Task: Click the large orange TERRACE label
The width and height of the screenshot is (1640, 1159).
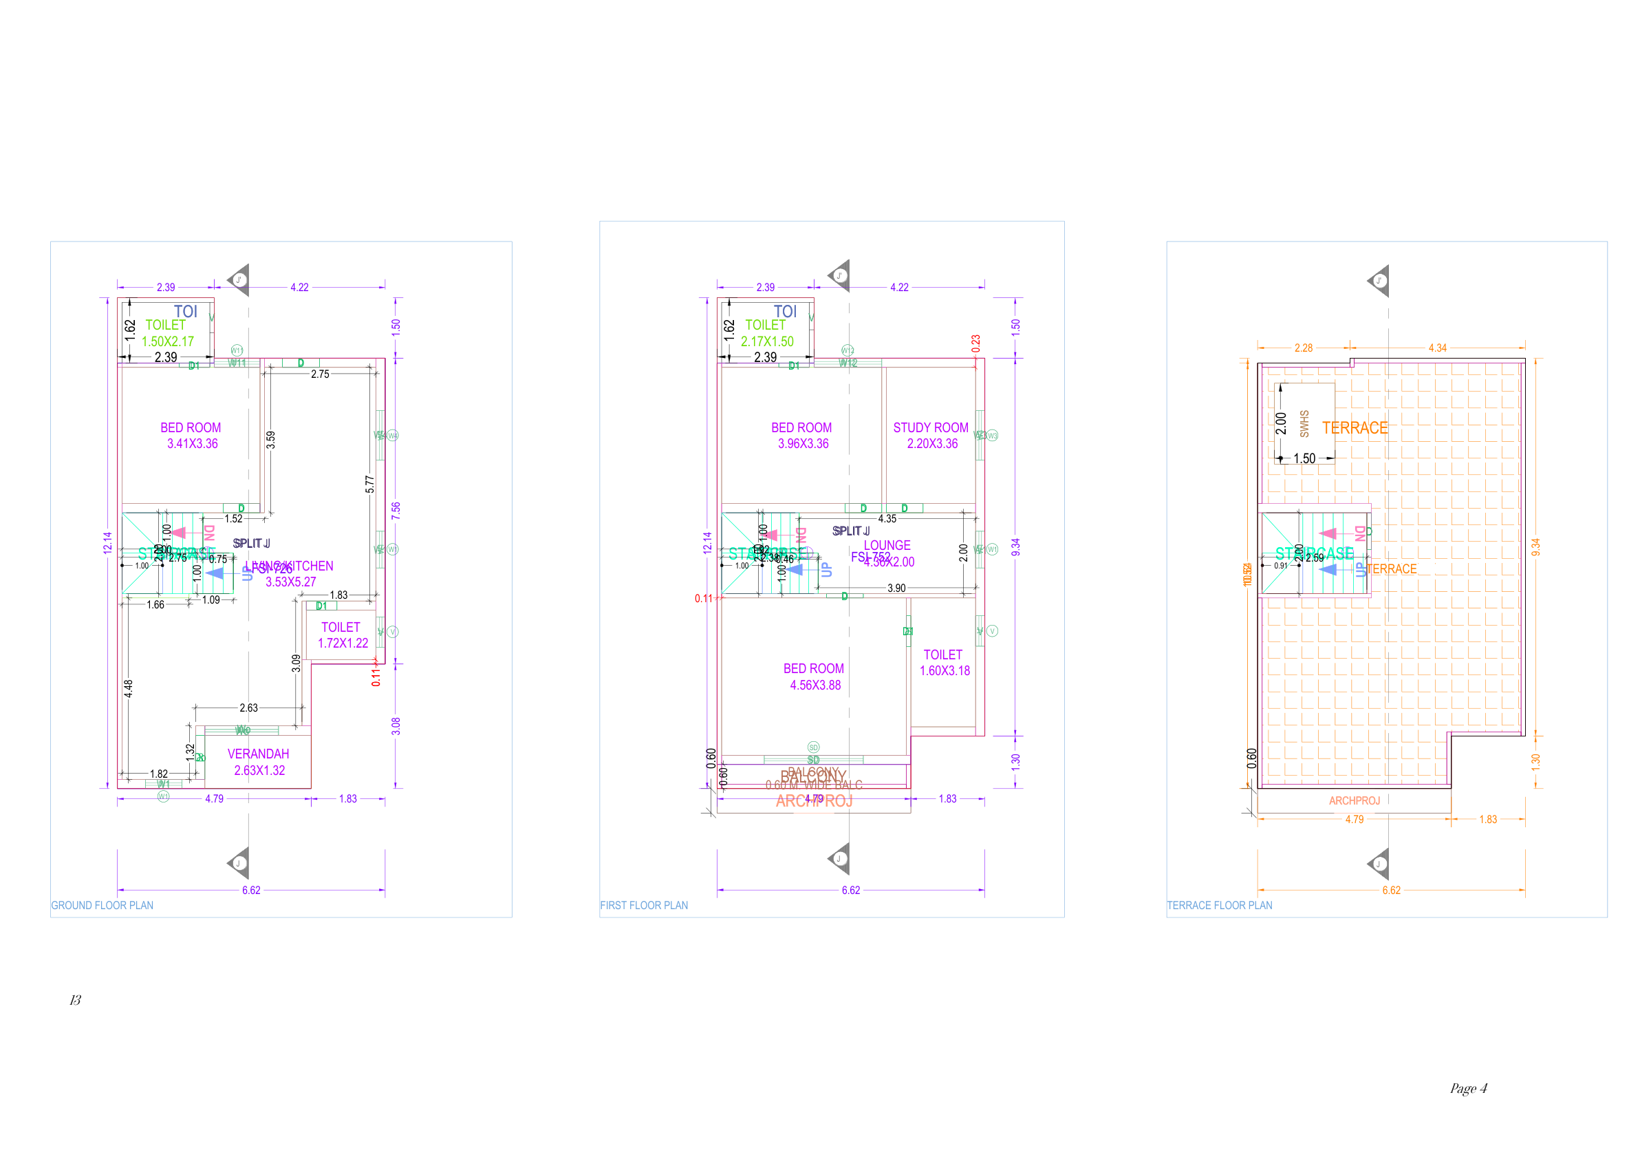Action: [x=1355, y=428]
